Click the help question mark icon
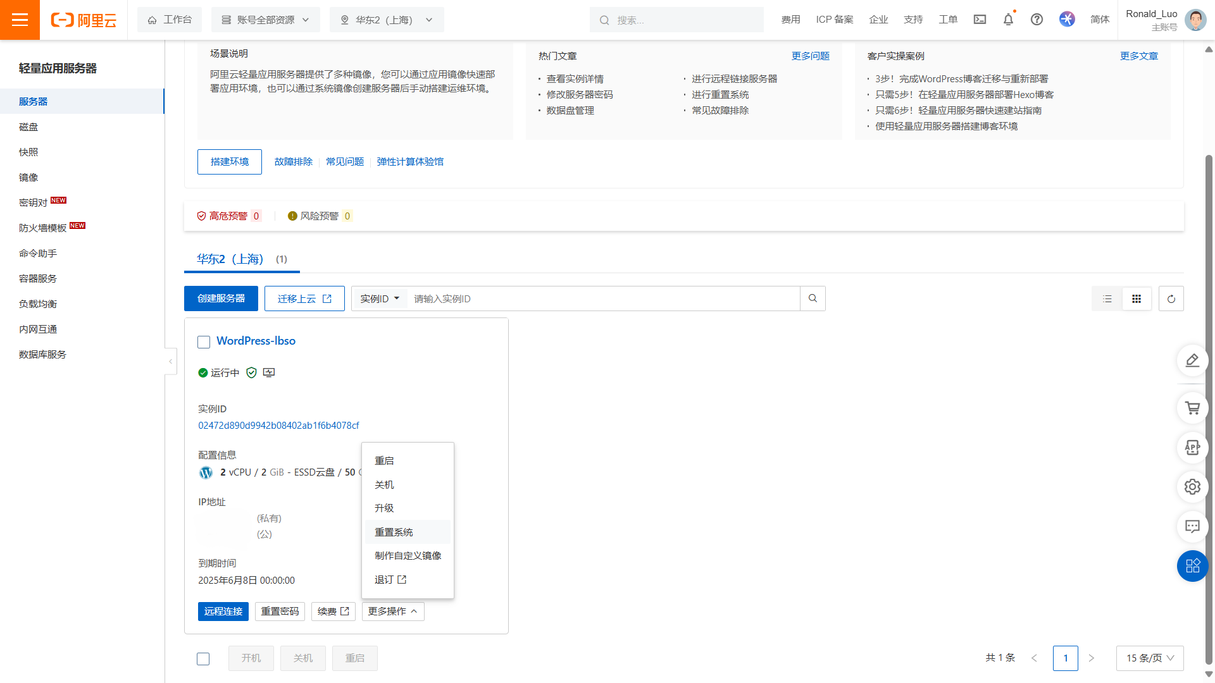Image resolution: width=1215 pixels, height=683 pixels. [x=1037, y=20]
